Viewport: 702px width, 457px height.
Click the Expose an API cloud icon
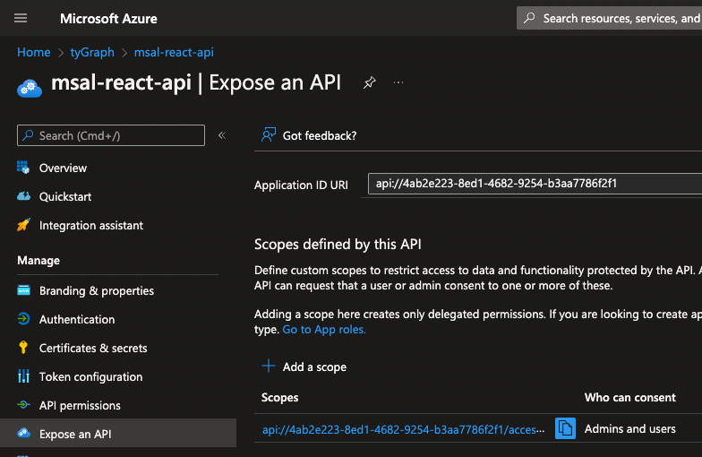[x=23, y=434]
